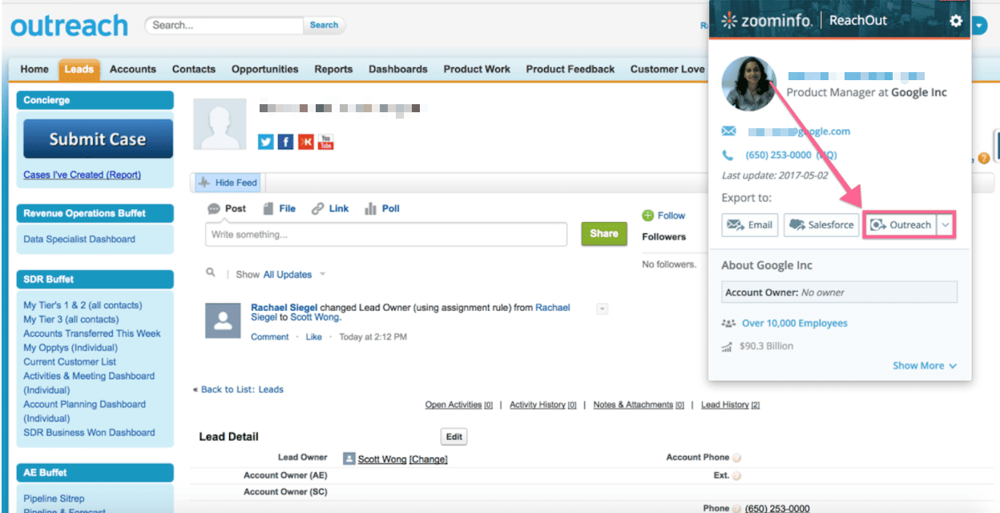Viewport: 1000px width, 513px height.
Task: Open the feed post options dropdown arrow
Action: pos(603,309)
